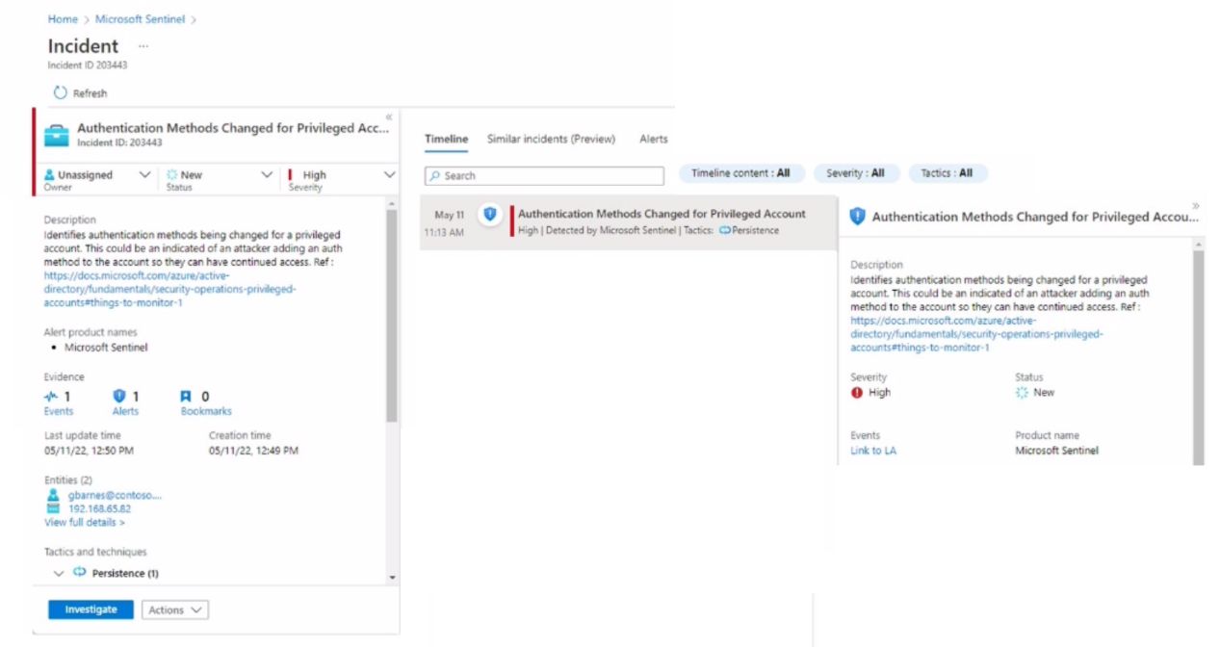The width and height of the screenshot is (1220, 647).
Task: Open the Actions dropdown button
Action: click(175, 609)
